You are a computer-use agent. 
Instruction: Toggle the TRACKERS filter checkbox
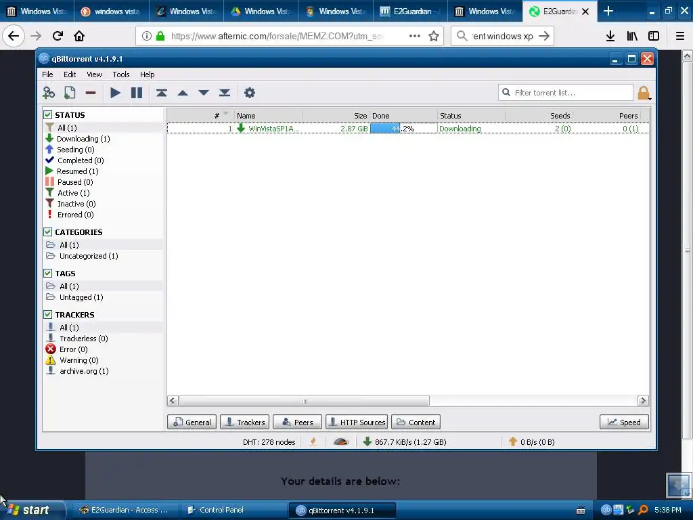click(x=48, y=314)
